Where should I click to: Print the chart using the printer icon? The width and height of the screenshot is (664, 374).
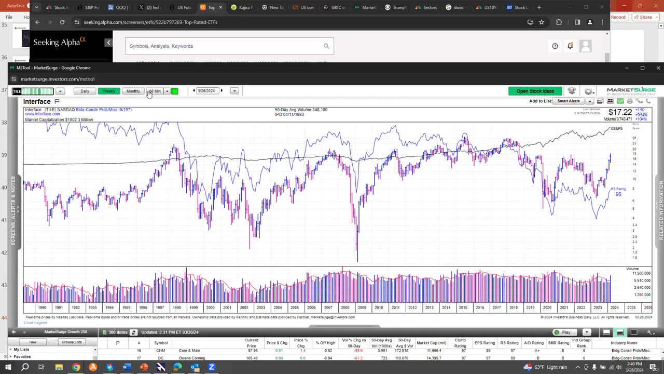point(630,101)
